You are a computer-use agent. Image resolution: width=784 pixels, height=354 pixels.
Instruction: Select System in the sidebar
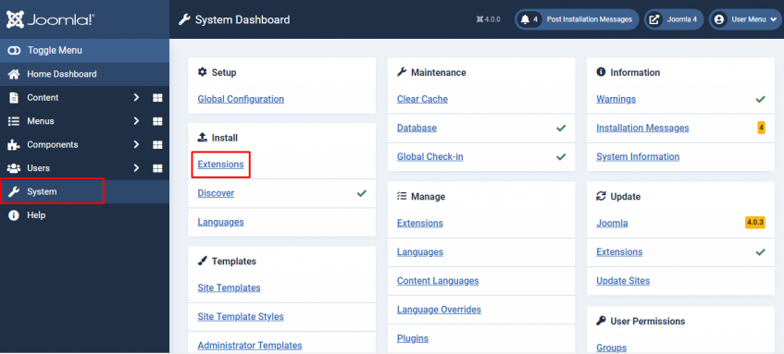click(x=52, y=191)
